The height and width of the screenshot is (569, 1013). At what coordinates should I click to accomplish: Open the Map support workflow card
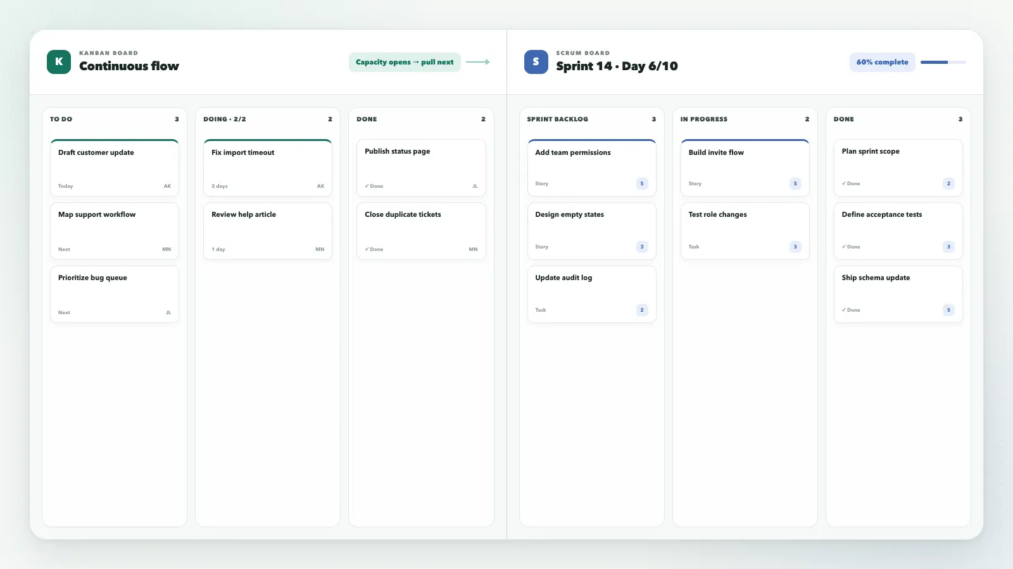(115, 231)
